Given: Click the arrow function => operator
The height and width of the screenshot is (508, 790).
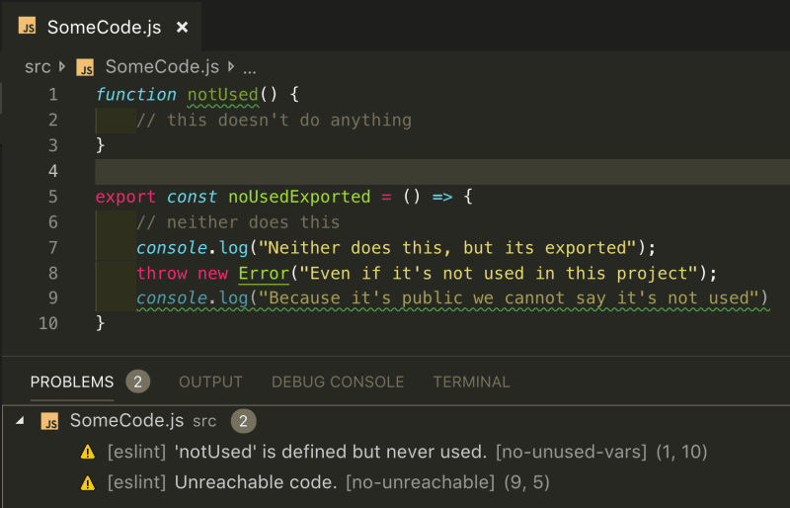Looking at the screenshot, I should pos(442,197).
